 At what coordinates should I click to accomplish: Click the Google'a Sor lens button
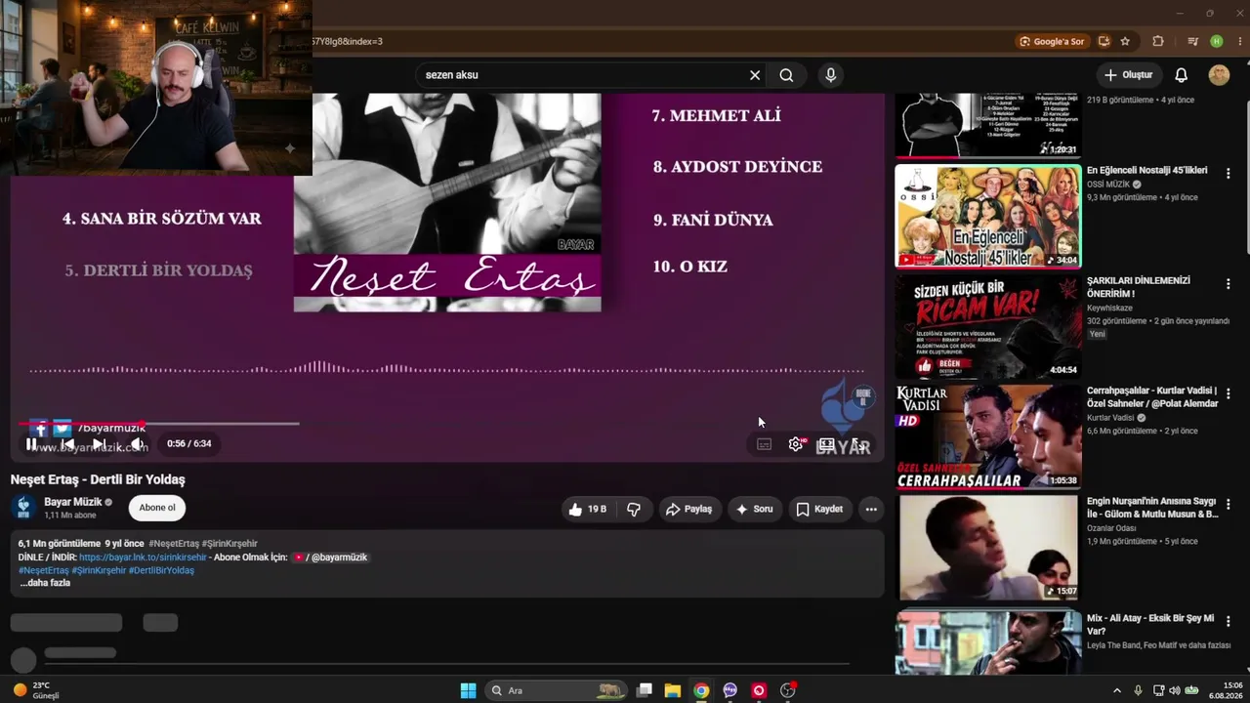[1051, 42]
